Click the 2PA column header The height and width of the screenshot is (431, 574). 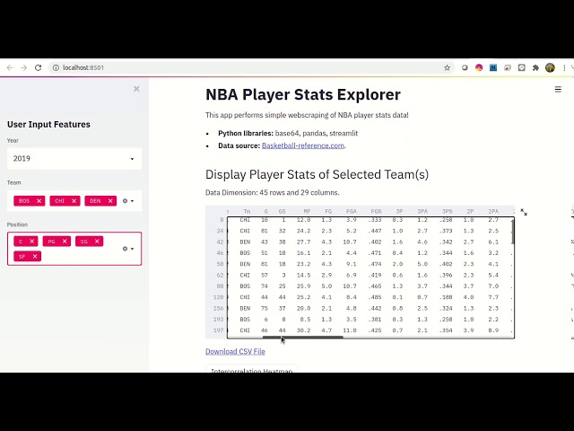point(493,212)
